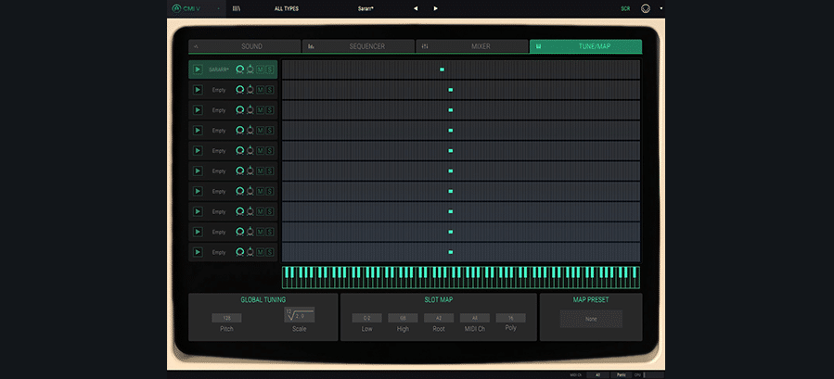The width and height of the screenshot is (834, 379).
Task: Solo the third slot
Action: click(x=270, y=110)
